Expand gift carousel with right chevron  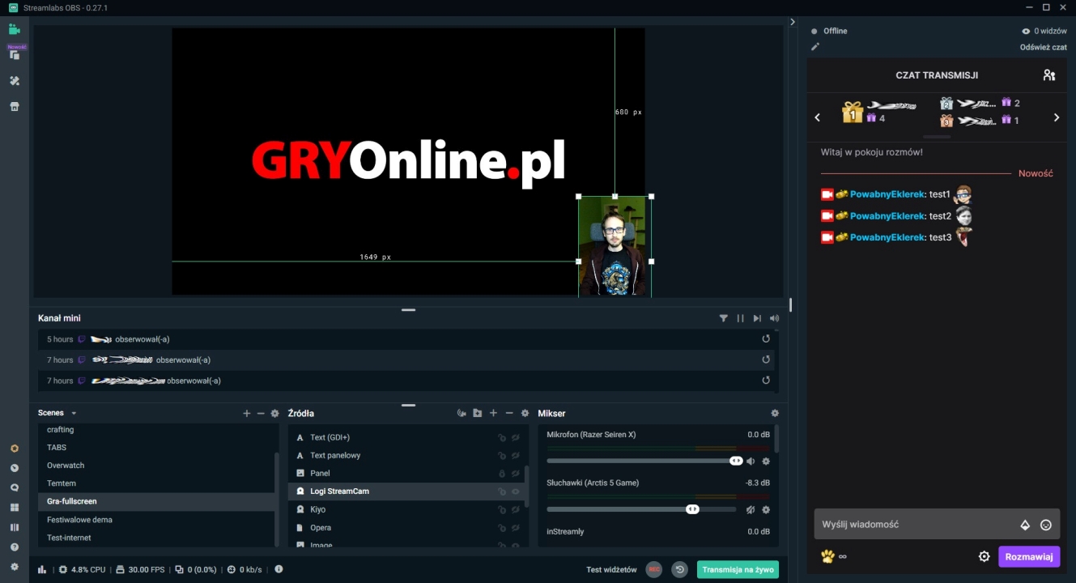pos(1057,117)
